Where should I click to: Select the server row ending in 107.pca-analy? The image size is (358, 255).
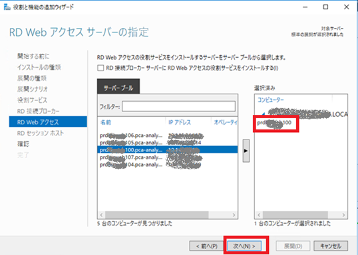click(x=168, y=157)
